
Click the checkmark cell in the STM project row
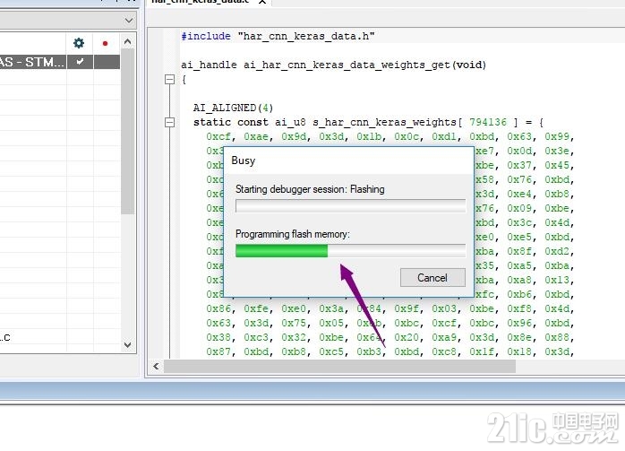(x=80, y=62)
